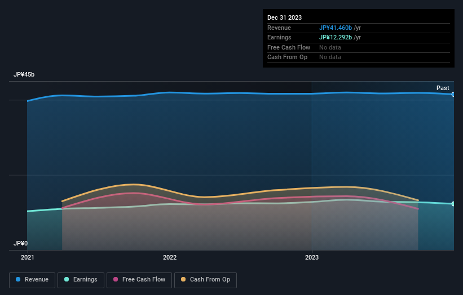Toggle the Free Cash Flow legend button
The height and width of the screenshot is (295, 463).
139,280
